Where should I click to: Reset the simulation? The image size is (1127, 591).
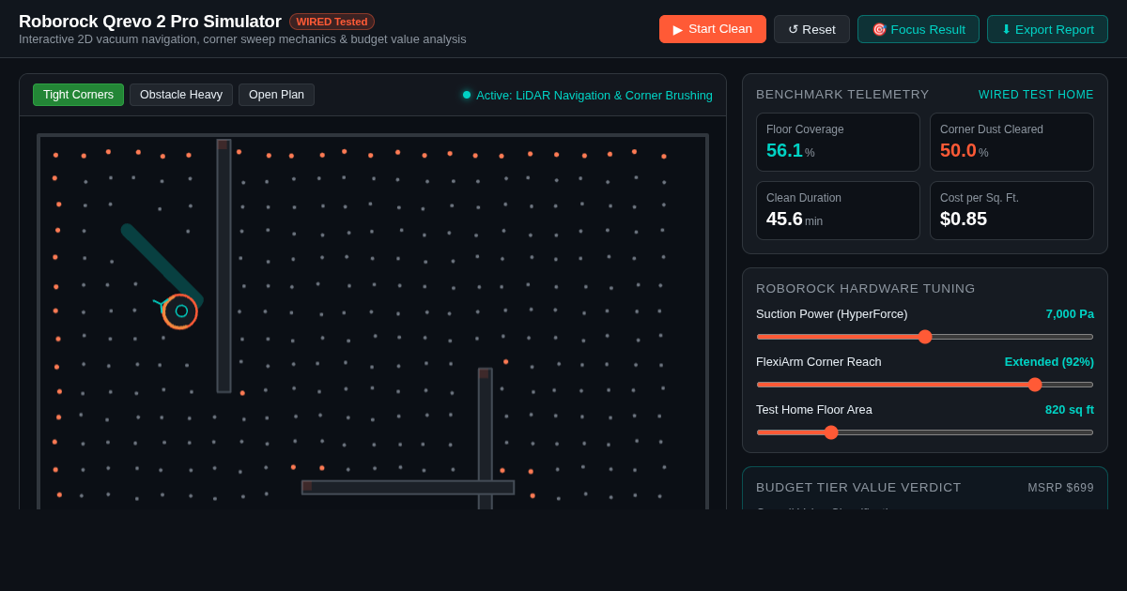[x=811, y=29]
